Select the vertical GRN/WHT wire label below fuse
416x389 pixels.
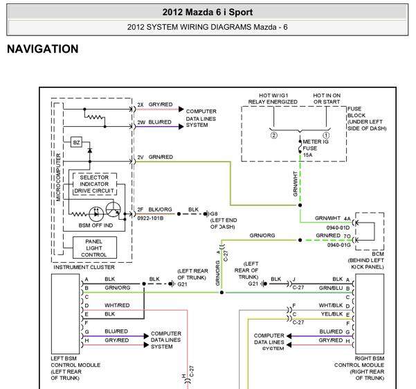295,184
